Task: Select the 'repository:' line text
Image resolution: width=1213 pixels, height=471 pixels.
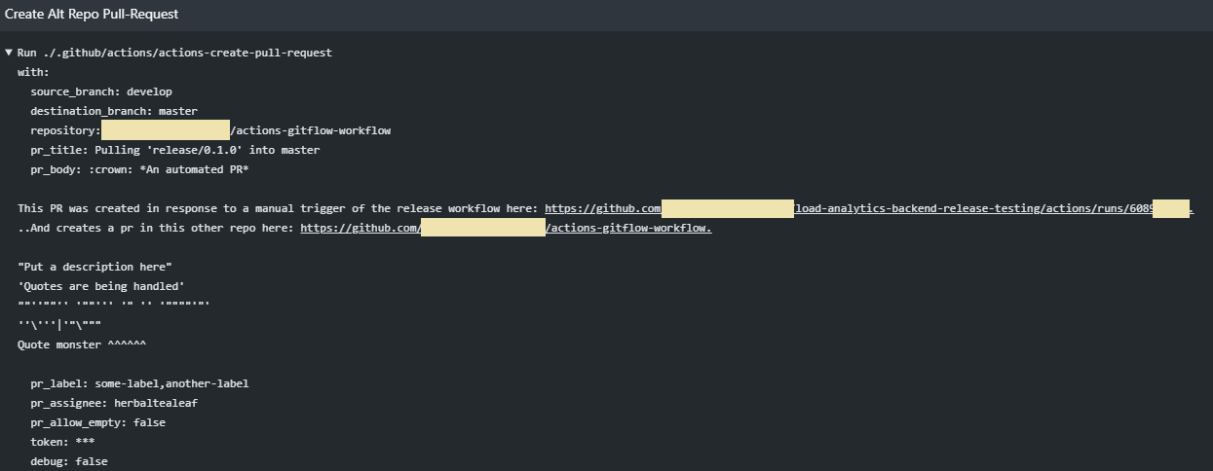Action: (210, 130)
